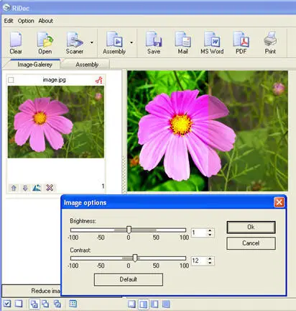The height and width of the screenshot is (311, 296).
Task: Expand the Assembly dropdown arrow
Action: pos(131,42)
